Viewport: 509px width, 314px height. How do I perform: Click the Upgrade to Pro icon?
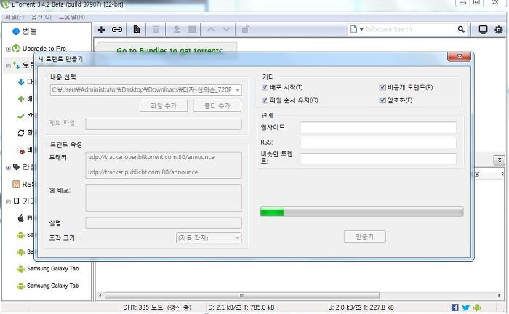point(16,48)
